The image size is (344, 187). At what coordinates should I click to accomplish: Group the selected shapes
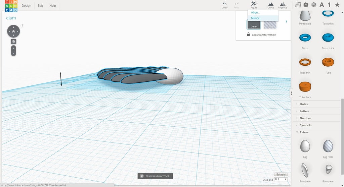pos(271,5)
